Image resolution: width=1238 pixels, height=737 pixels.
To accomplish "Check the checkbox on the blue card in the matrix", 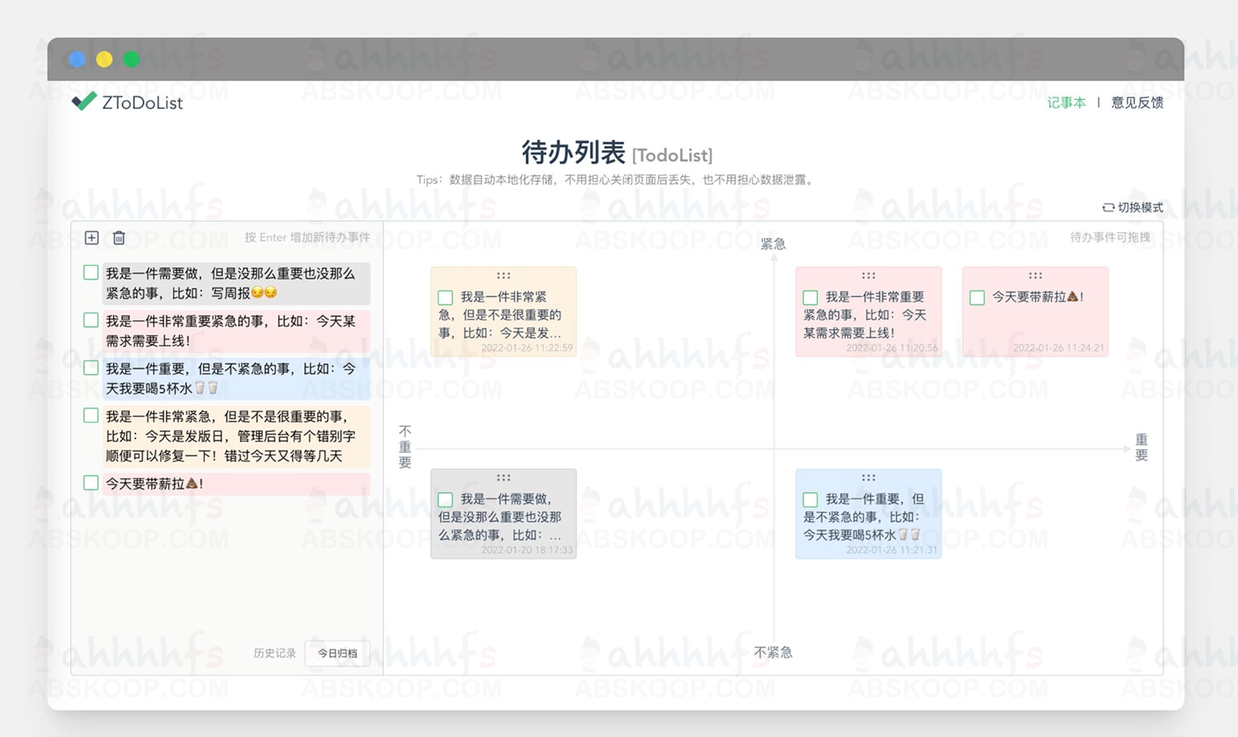I will (x=810, y=499).
